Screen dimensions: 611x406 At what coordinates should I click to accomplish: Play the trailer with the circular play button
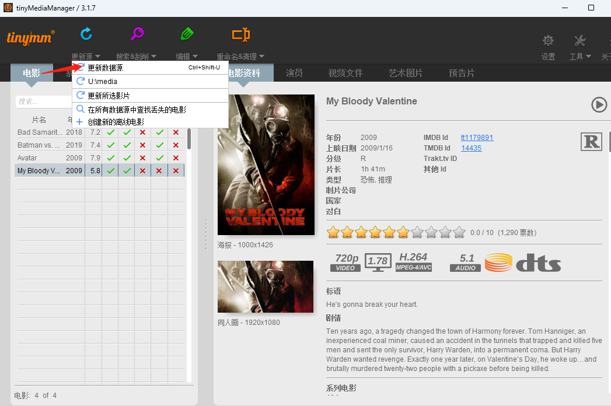tap(599, 104)
